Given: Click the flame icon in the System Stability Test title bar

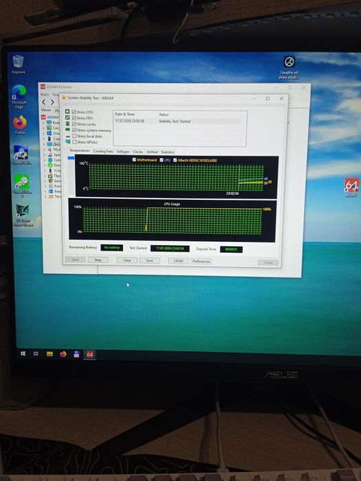Looking at the screenshot, I should tap(64, 98).
